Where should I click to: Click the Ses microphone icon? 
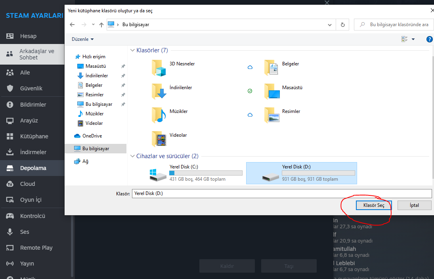point(10,232)
